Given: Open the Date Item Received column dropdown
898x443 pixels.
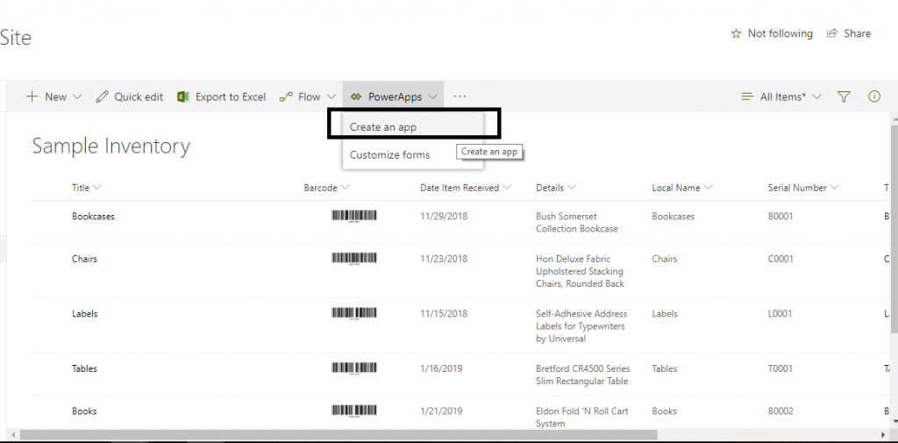Looking at the screenshot, I should (506, 188).
